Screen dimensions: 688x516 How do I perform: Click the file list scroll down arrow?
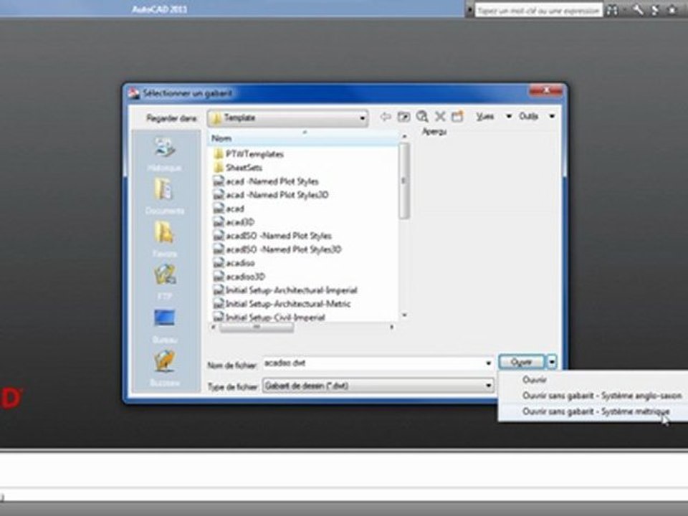tap(404, 315)
